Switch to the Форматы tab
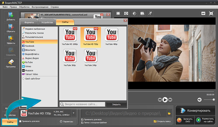Screen dimensions: 218x127 coord(29,22)
